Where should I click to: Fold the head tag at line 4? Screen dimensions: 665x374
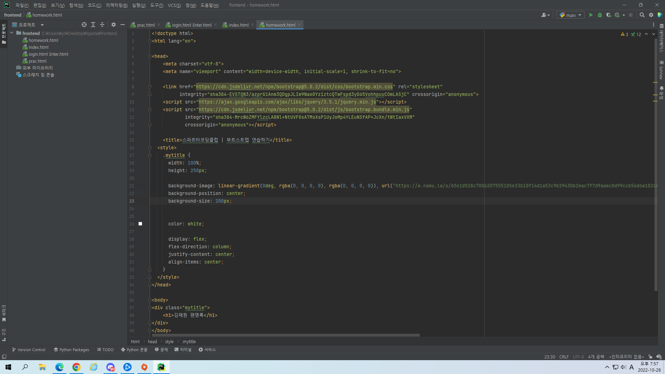pyautogui.click(x=150, y=56)
